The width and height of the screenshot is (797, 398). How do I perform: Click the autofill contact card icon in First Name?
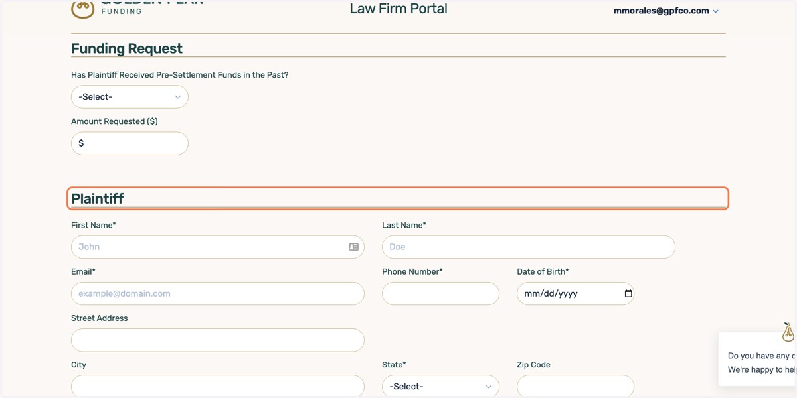tap(354, 247)
